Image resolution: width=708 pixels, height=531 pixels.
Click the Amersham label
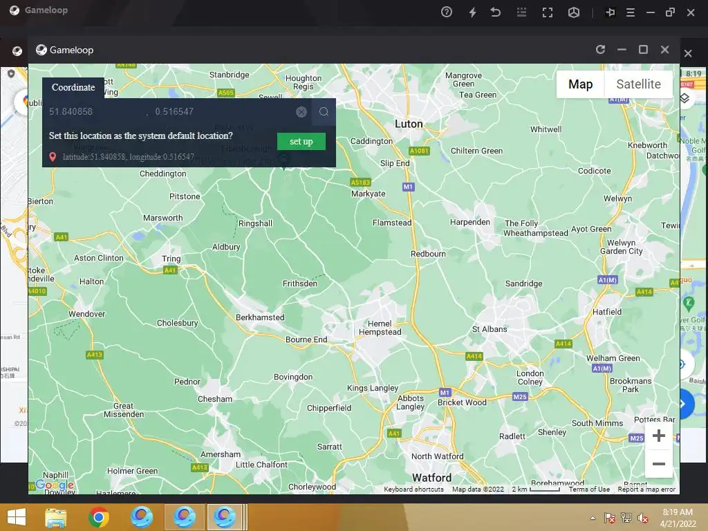click(x=221, y=454)
